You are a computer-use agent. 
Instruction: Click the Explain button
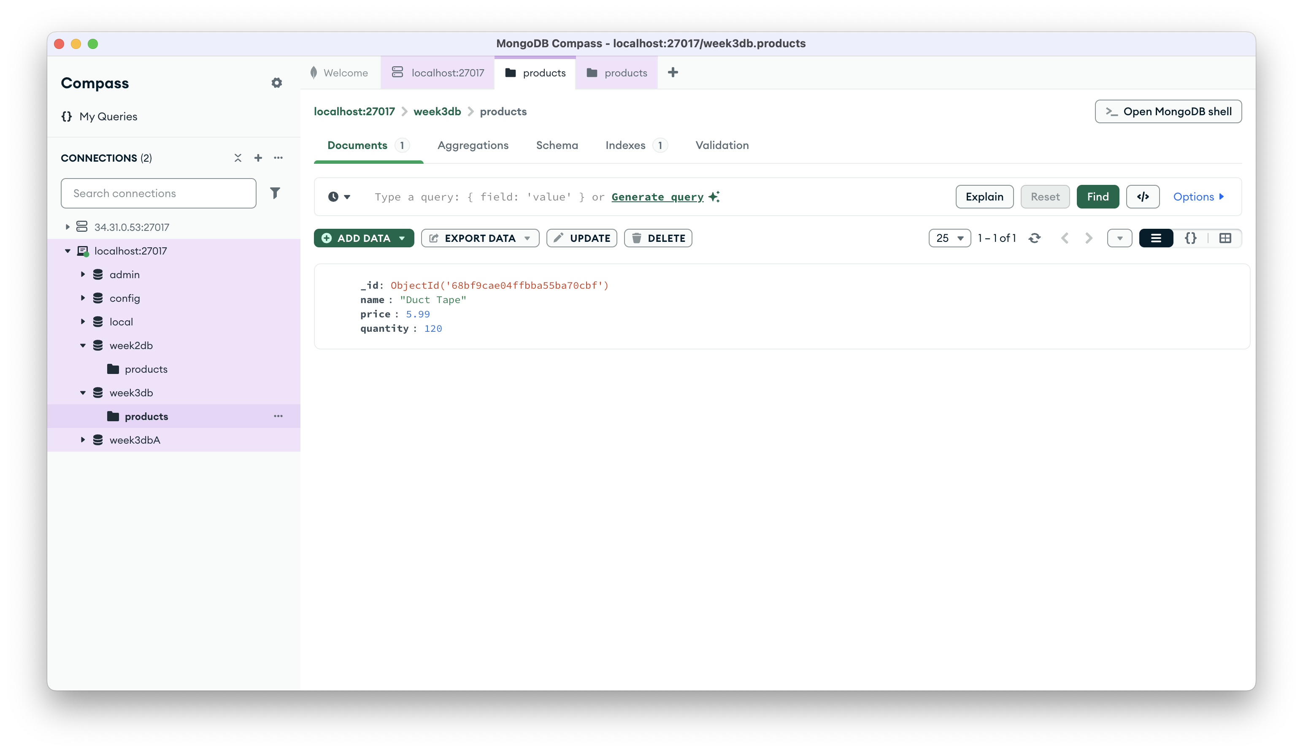click(x=984, y=197)
